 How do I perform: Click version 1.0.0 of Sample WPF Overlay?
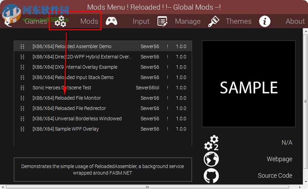(181, 129)
